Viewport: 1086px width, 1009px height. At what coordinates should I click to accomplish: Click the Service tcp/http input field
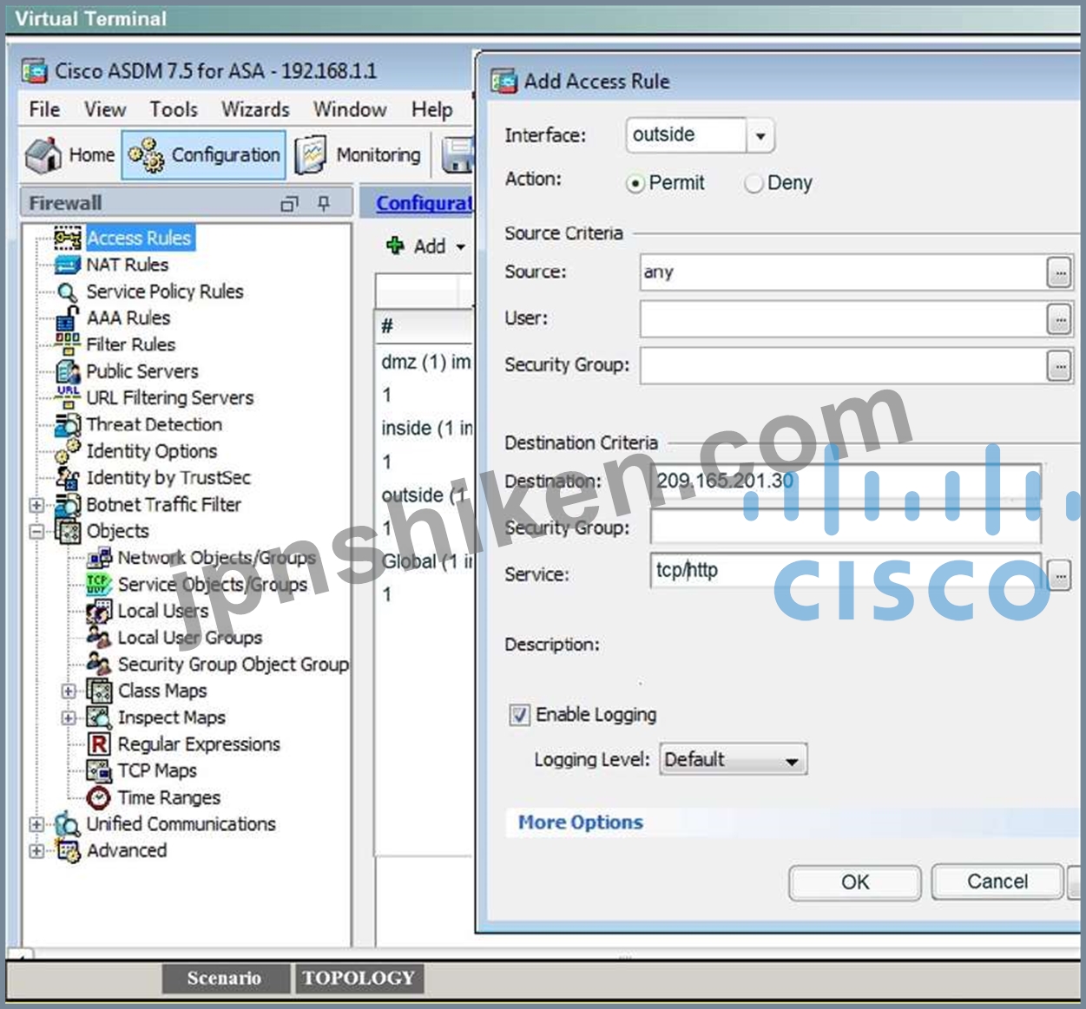[846, 572]
